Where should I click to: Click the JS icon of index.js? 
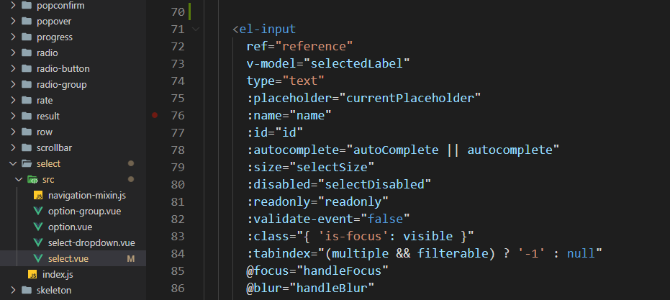pos(32,274)
